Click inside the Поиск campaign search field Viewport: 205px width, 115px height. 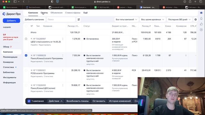[x=61, y=19]
